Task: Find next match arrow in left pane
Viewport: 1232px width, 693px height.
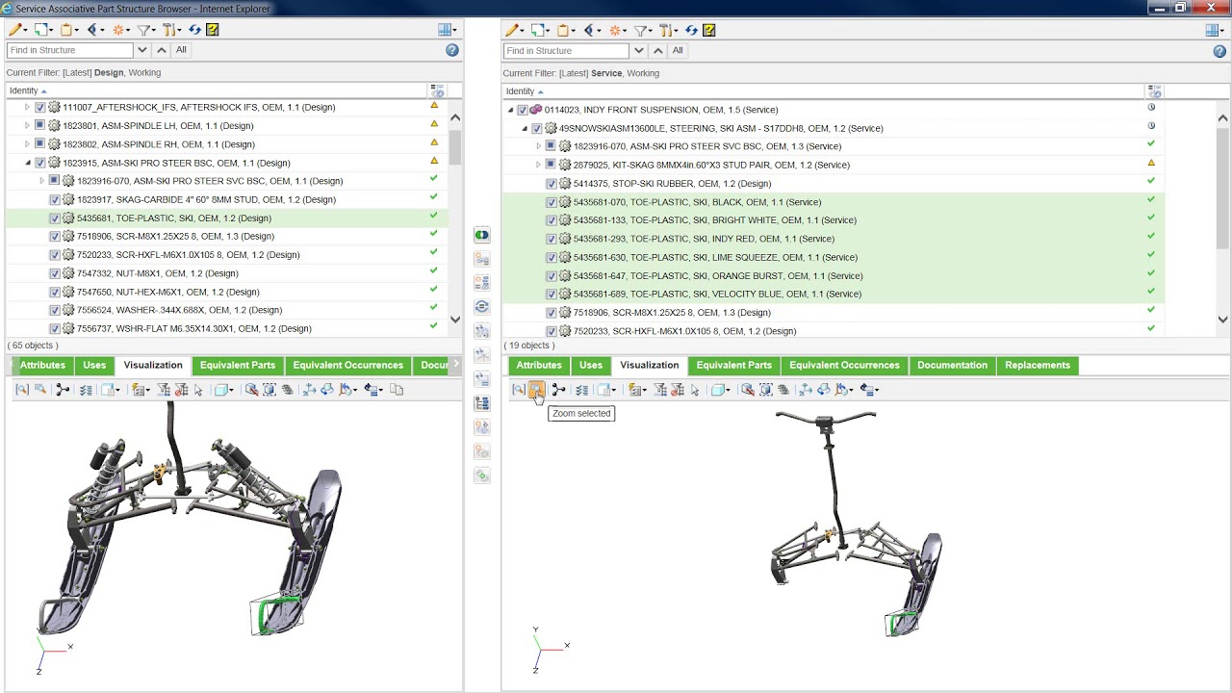Action: (142, 50)
